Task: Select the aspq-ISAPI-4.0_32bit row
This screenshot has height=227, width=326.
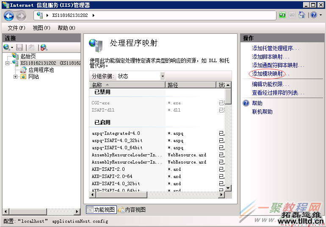Action: click(x=157, y=140)
